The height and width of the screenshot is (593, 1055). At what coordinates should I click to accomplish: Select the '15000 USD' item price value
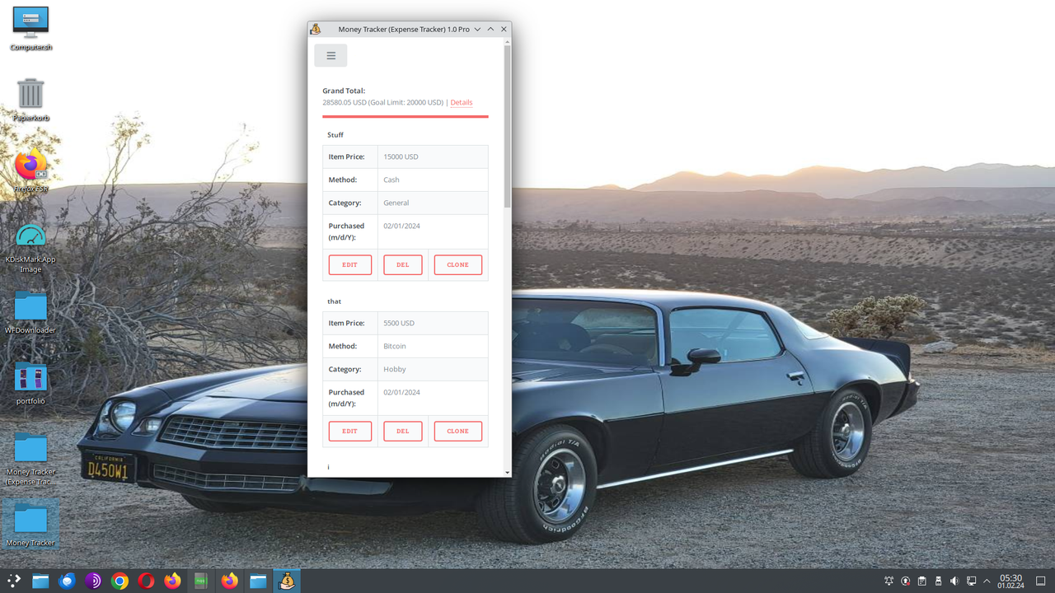(401, 156)
